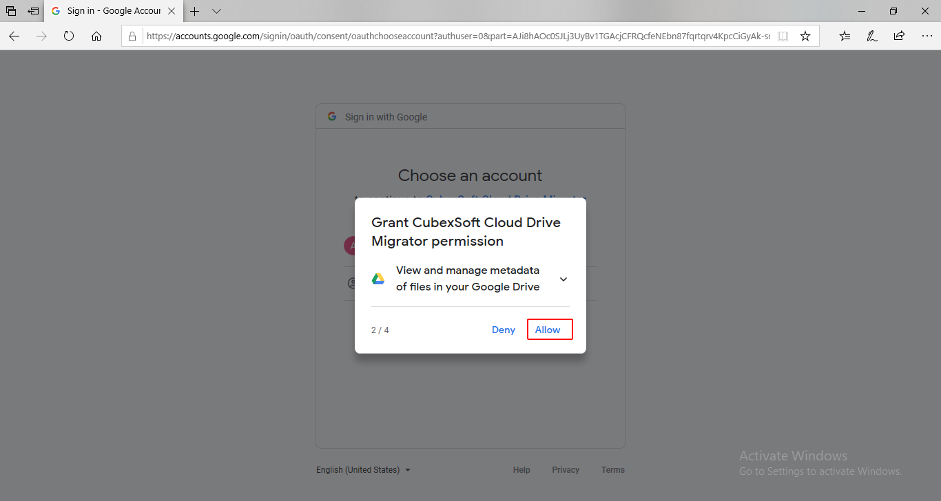941x501 pixels.
Task: Click the Allow button in permission dialog
Action: 549,330
